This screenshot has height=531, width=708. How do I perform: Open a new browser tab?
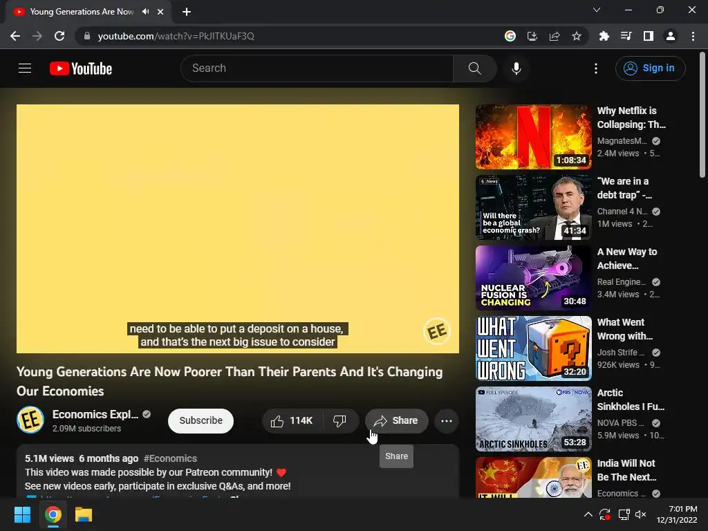[187, 12]
